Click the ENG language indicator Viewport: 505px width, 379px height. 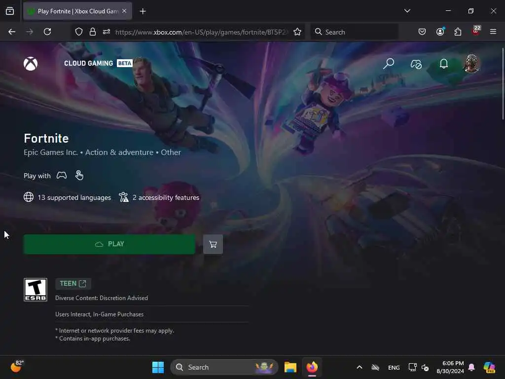394,367
